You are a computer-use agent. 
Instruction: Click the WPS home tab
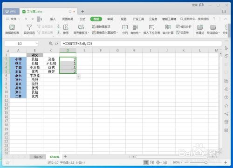pos(11,12)
